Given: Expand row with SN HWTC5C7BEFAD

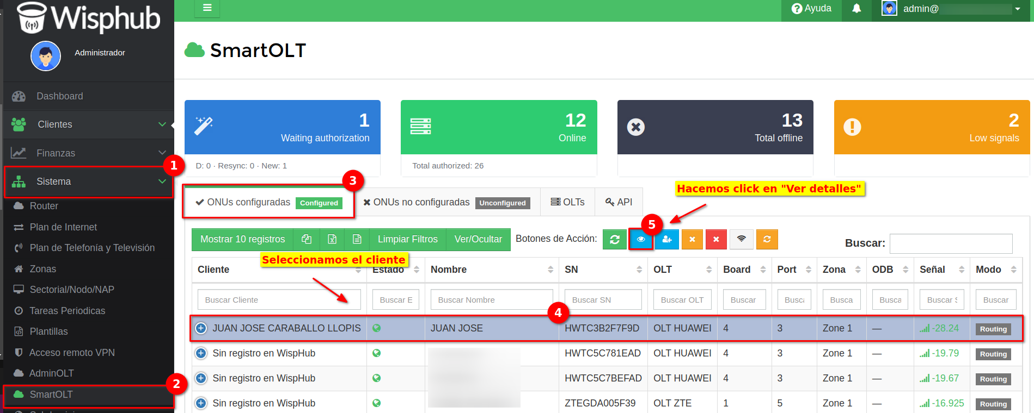Looking at the screenshot, I should coord(201,378).
